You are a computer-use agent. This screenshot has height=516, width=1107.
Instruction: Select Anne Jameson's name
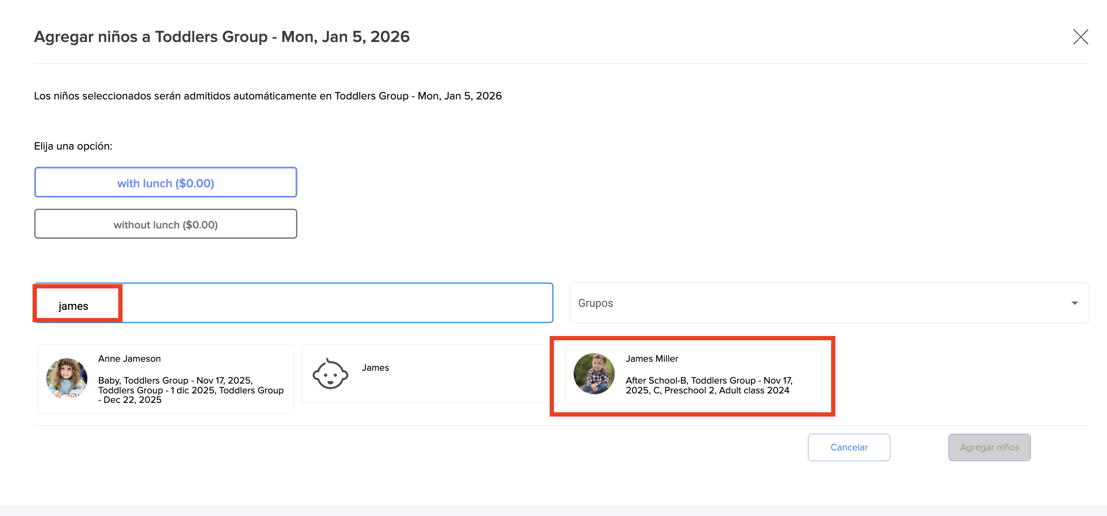(129, 359)
